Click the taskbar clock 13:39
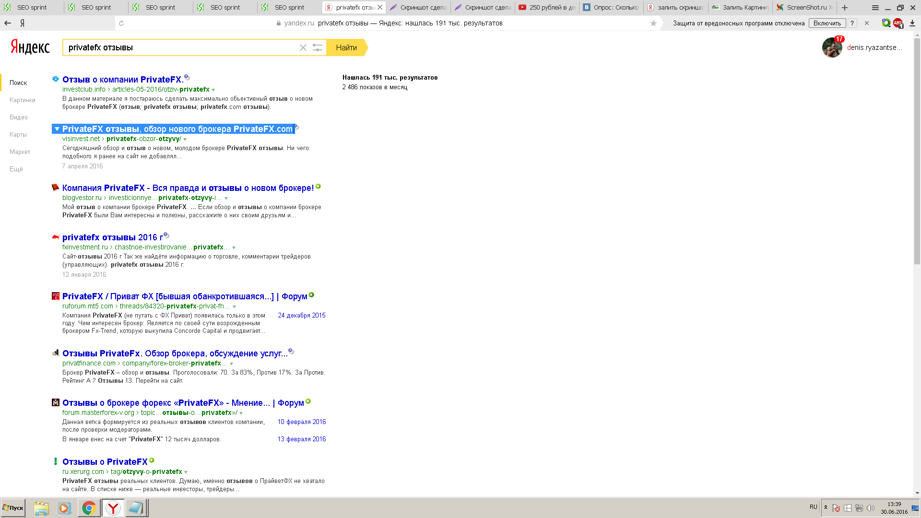 click(x=894, y=504)
